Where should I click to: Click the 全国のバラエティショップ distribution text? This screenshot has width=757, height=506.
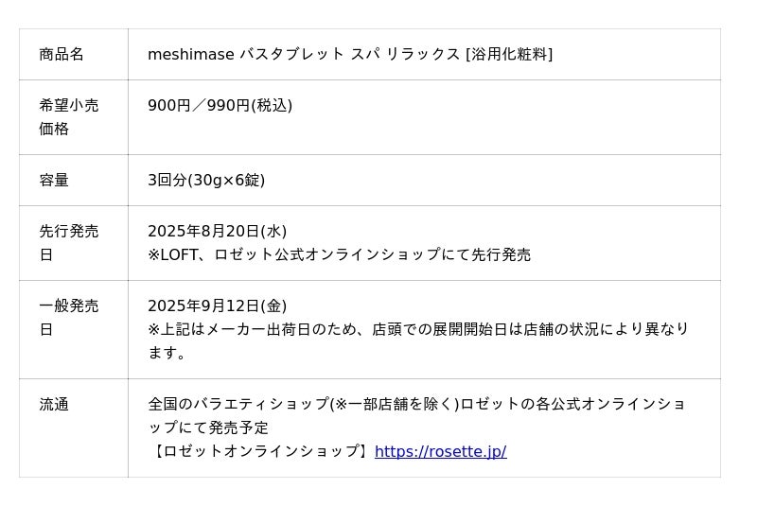416,404
